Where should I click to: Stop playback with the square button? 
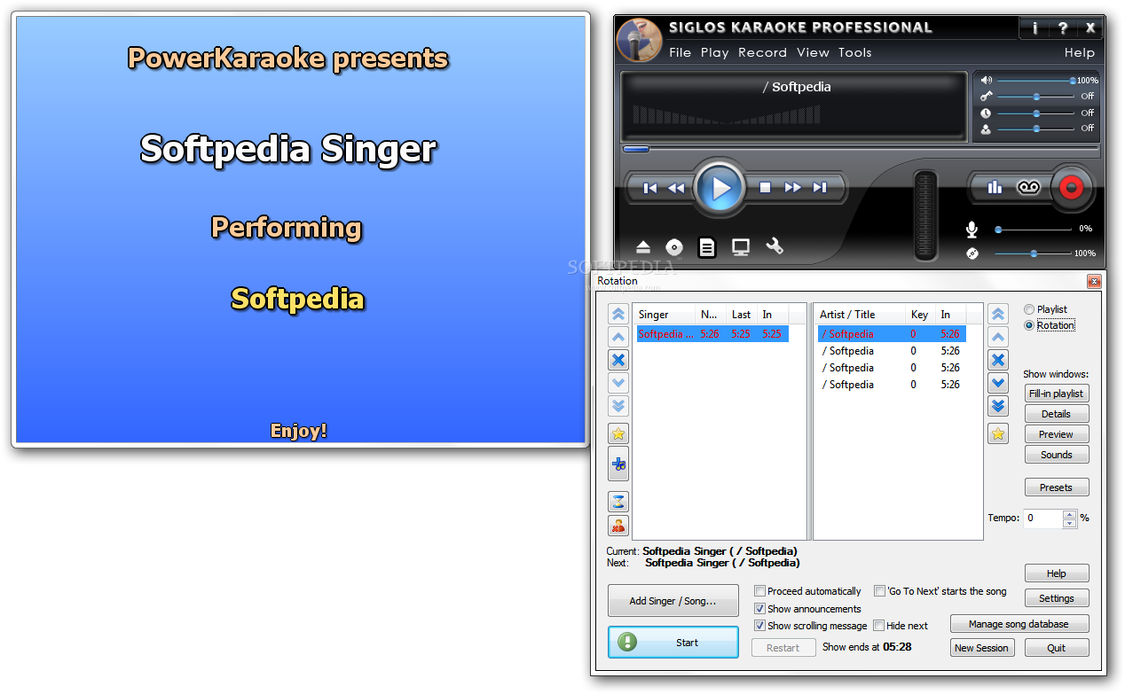pyautogui.click(x=766, y=187)
